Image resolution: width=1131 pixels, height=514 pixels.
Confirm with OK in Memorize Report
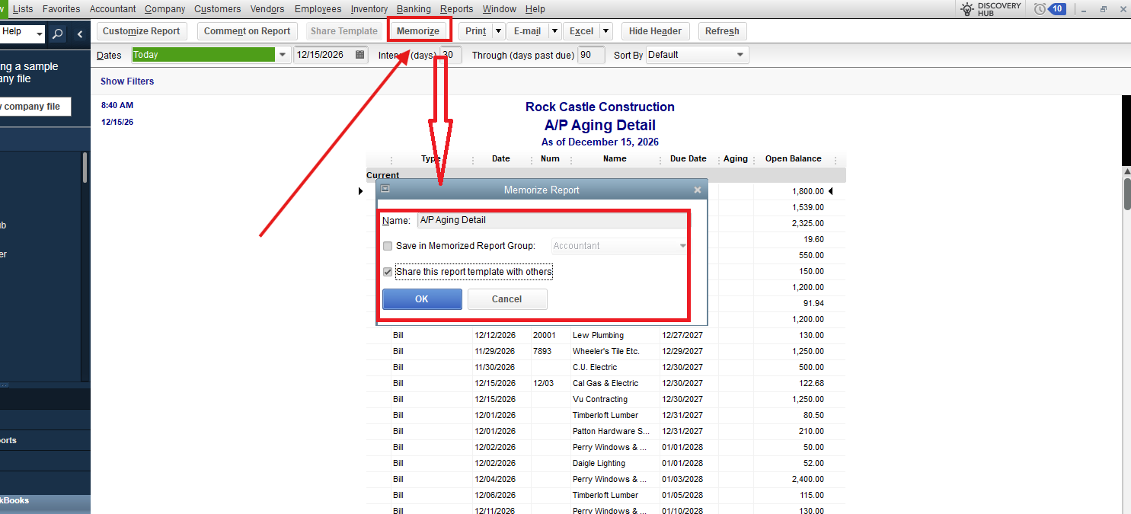422,299
